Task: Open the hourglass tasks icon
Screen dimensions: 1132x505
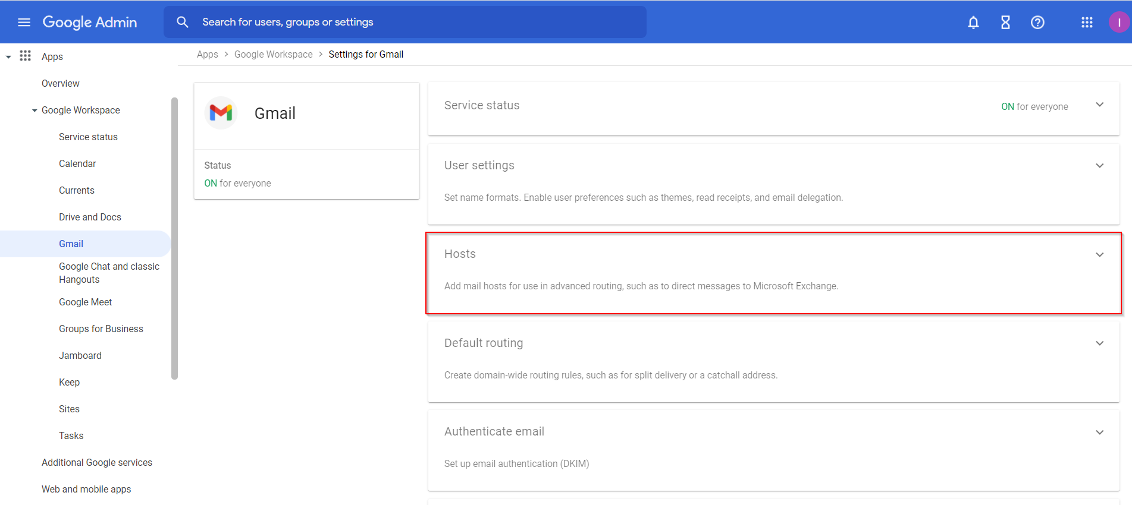Action: pyautogui.click(x=1005, y=23)
